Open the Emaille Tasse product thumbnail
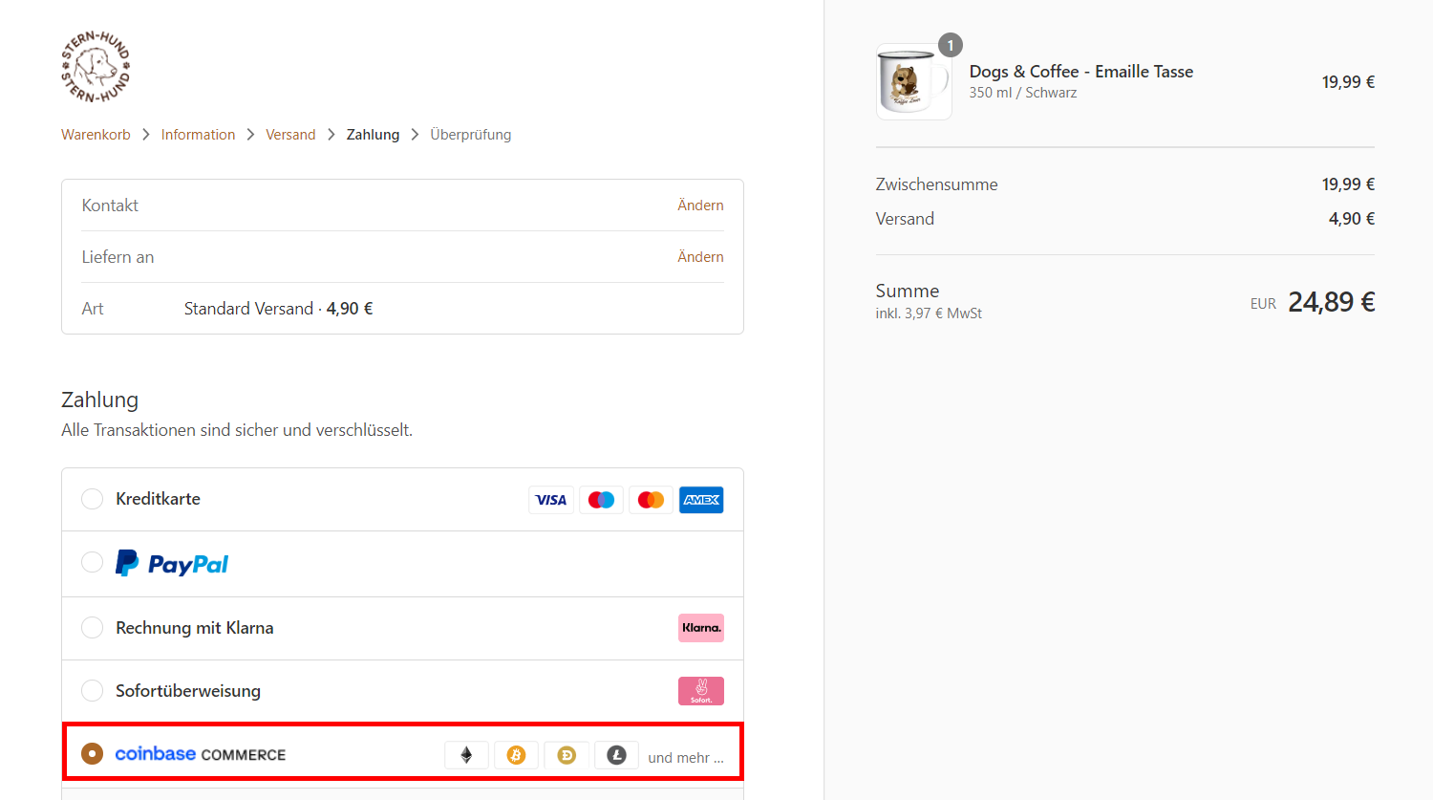Viewport: 1433px width, 800px height. (x=914, y=82)
